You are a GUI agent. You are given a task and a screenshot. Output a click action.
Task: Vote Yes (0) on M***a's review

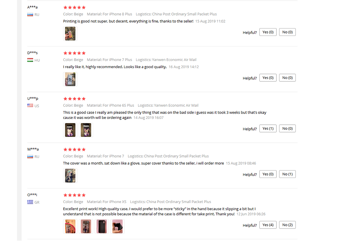point(268,174)
